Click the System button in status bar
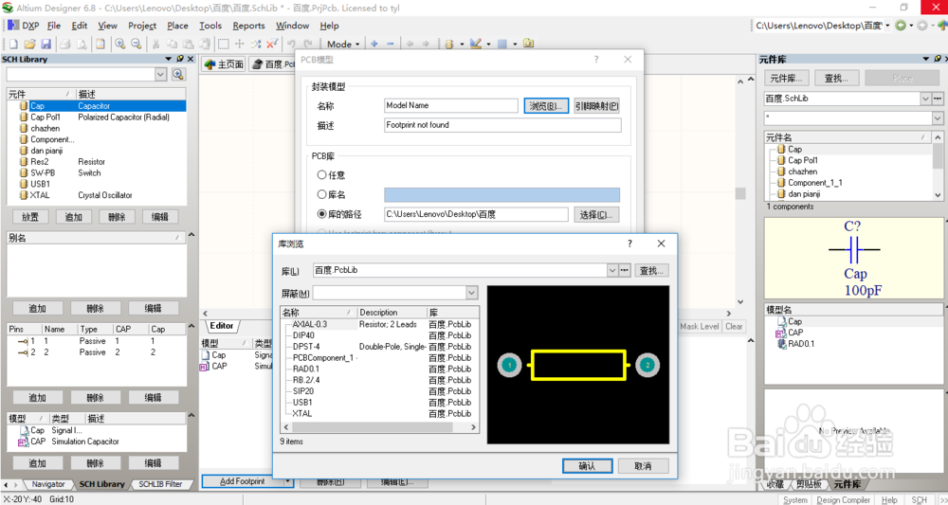The width and height of the screenshot is (948, 505). [794, 499]
